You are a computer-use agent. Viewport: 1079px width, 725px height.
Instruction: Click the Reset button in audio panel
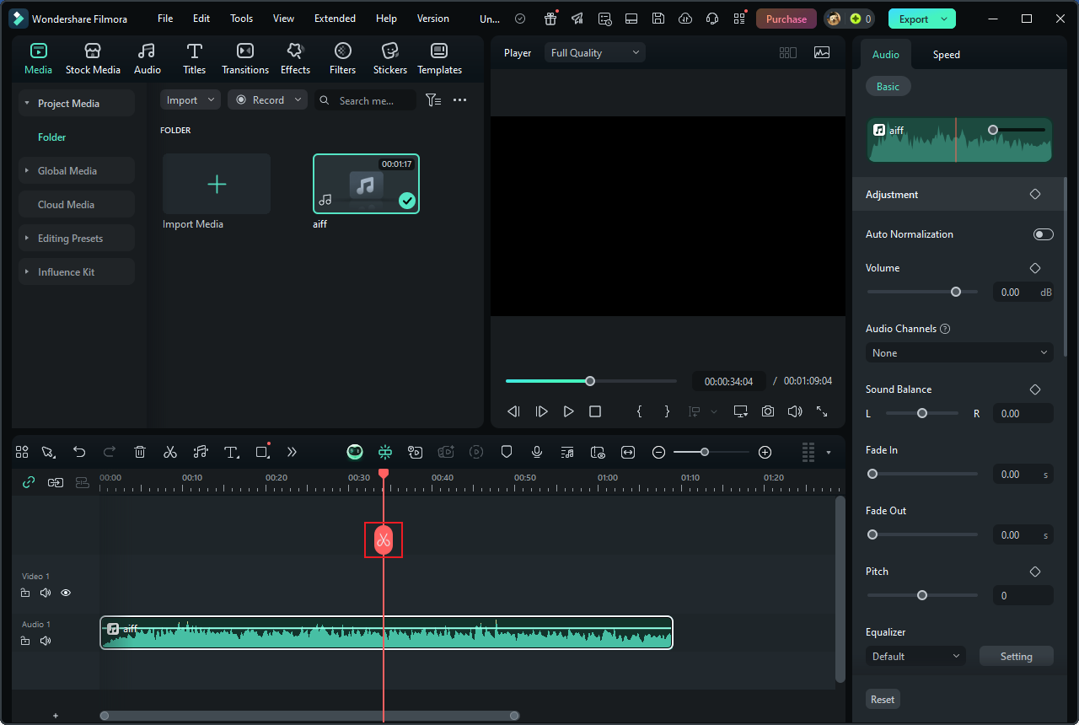pos(883,699)
